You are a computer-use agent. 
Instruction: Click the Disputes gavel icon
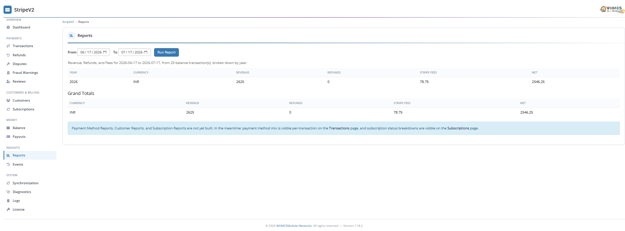click(x=8, y=64)
